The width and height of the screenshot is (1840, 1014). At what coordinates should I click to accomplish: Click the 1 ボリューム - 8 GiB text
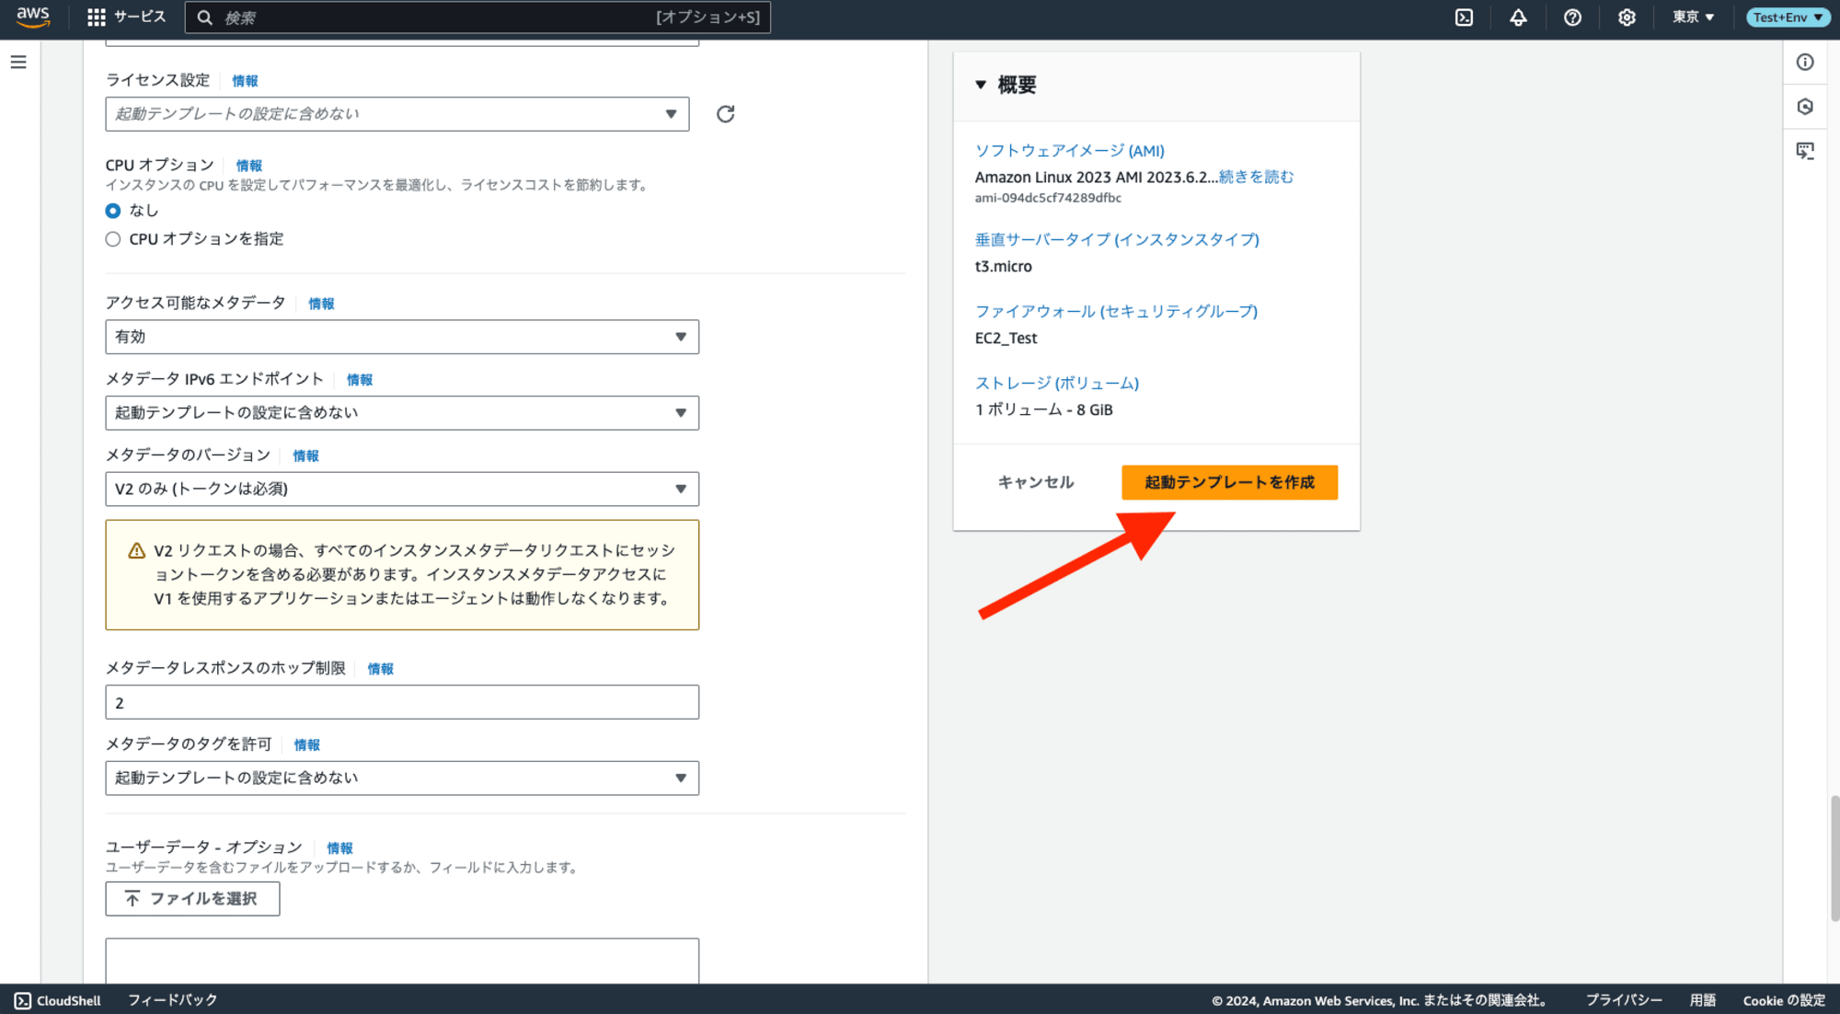click(x=1044, y=409)
